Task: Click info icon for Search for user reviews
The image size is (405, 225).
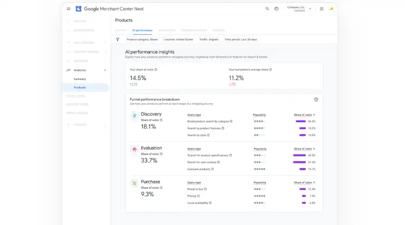Action: pyautogui.click(x=219, y=162)
